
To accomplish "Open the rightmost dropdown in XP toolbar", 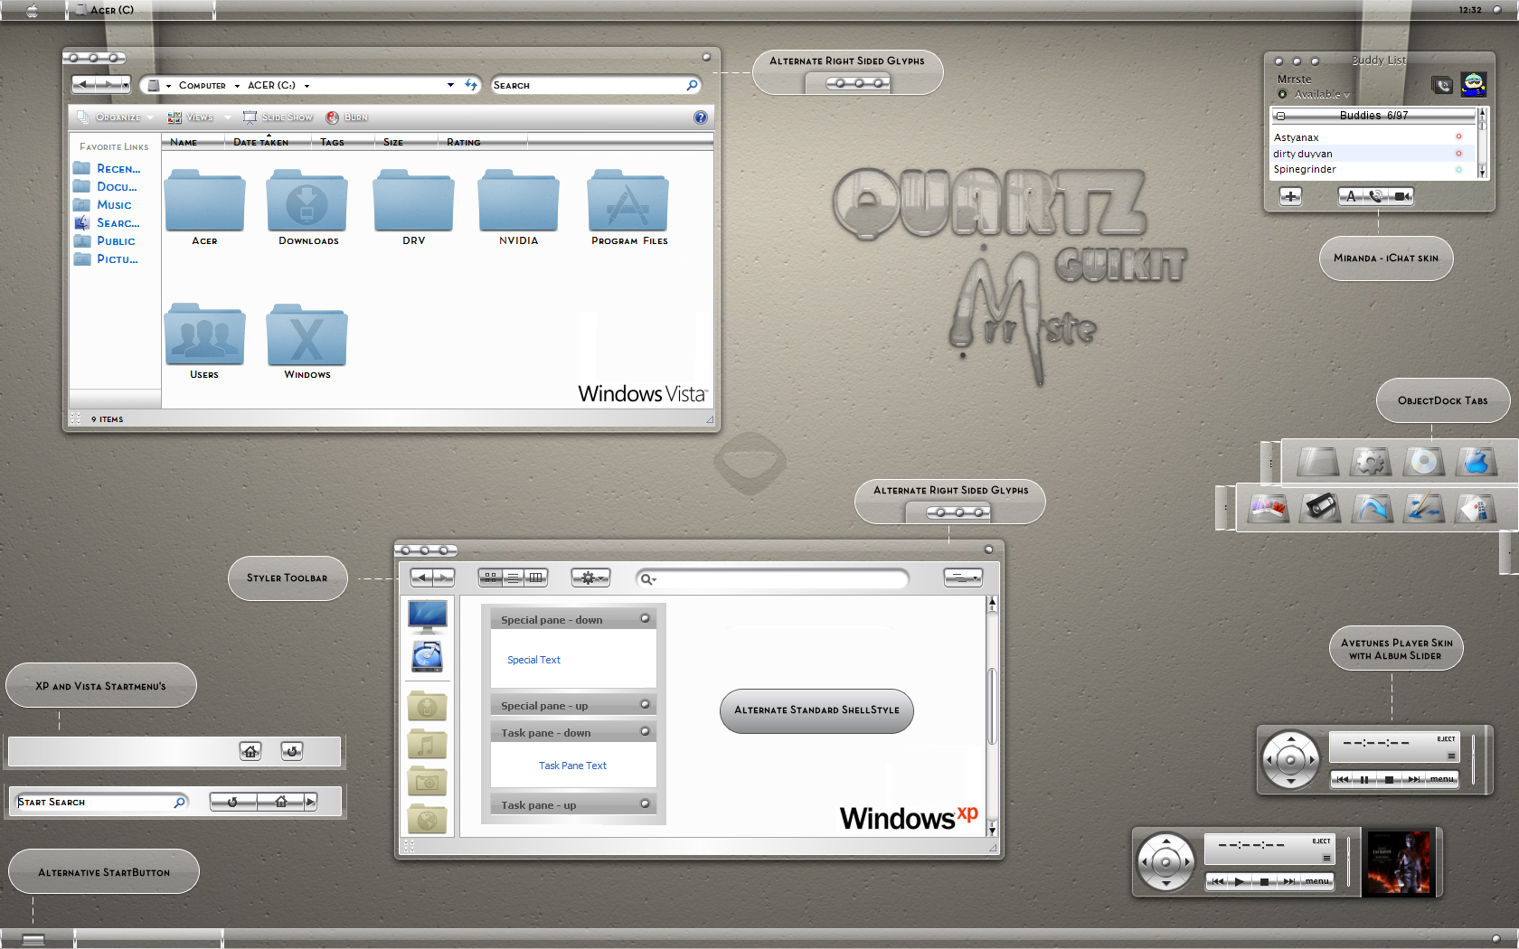I will (x=963, y=578).
